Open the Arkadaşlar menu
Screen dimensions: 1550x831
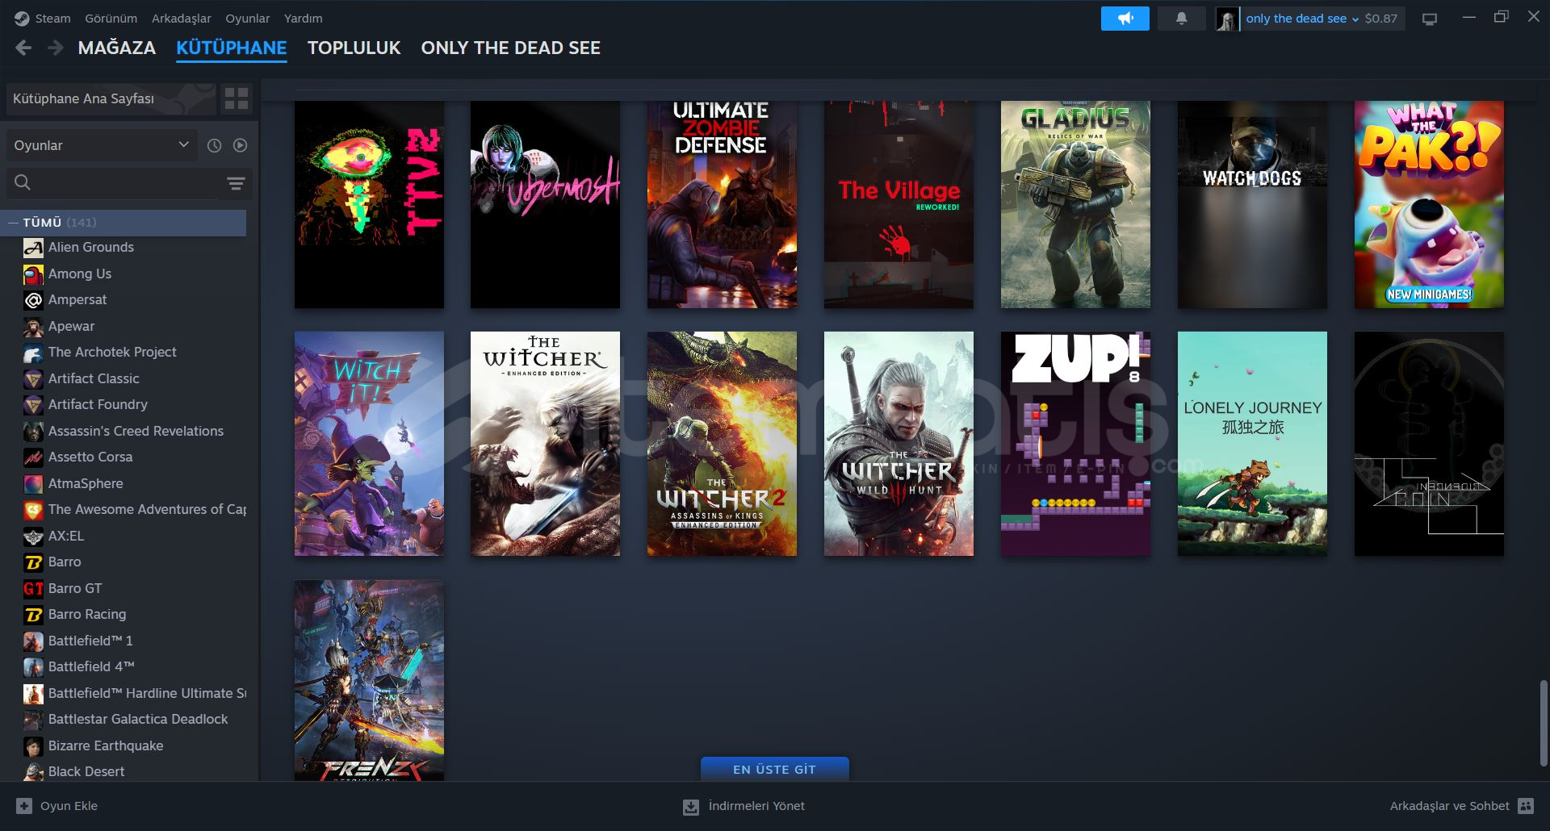182,18
